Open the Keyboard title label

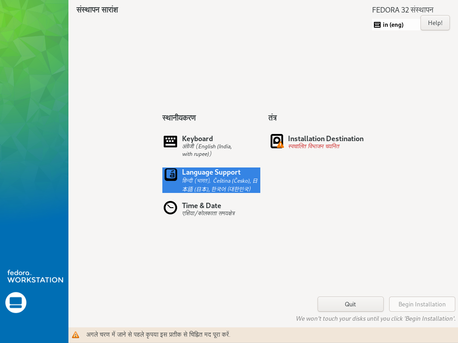197,138
